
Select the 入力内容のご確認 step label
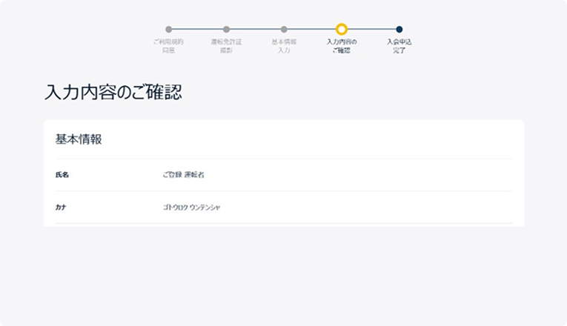click(x=342, y=46)
